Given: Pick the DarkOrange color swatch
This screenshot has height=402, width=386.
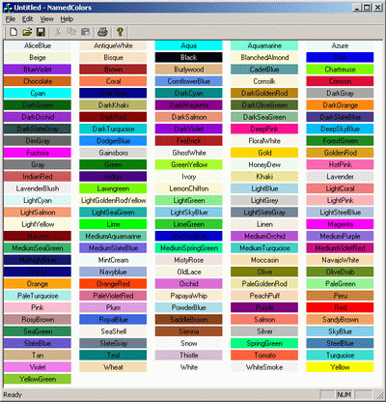Looking at the screenshot, I should tap(340, 105).
